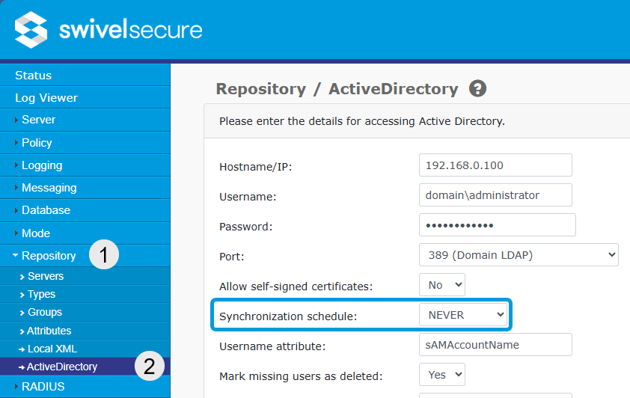
Task: Click the Username input field
Action: 495,195
